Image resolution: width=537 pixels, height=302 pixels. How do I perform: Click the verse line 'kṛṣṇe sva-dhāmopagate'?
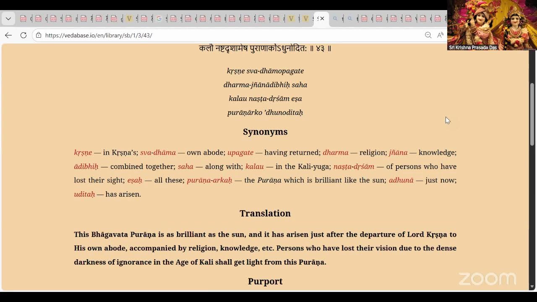tap(265, 71)
